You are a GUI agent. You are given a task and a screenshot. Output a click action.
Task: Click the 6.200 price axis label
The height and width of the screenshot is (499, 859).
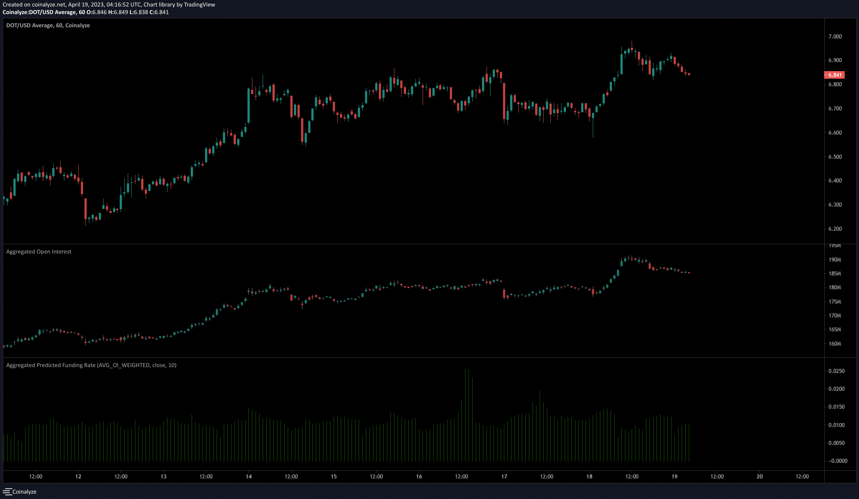coord(835,229)
